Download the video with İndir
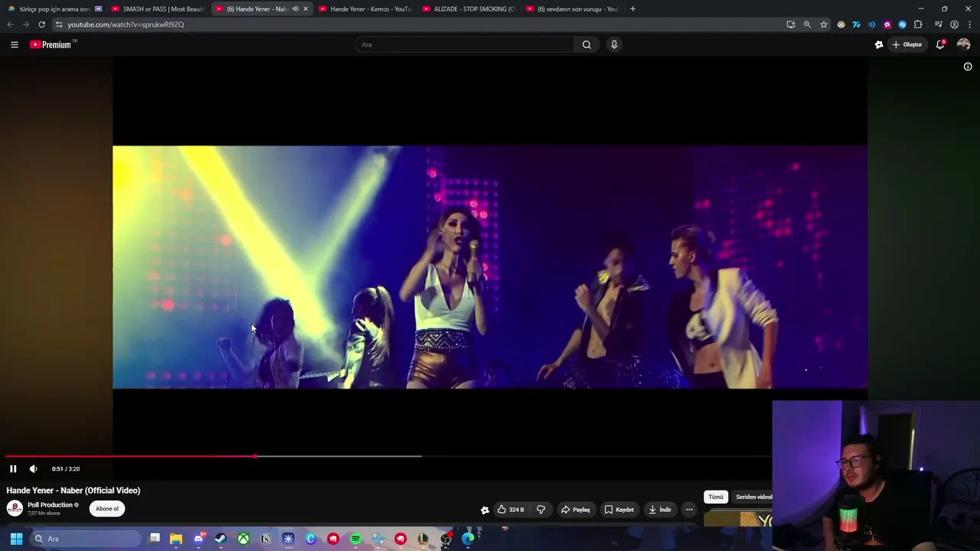Viewport: 980px width, 551px height. (x=660, y=510)
